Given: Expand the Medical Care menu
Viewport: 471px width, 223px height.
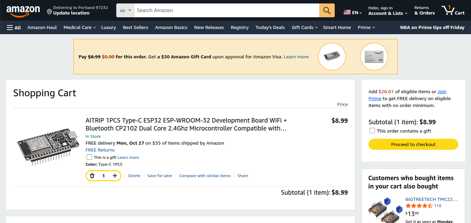Looking at the screenshot, I should tap(79, 28).
